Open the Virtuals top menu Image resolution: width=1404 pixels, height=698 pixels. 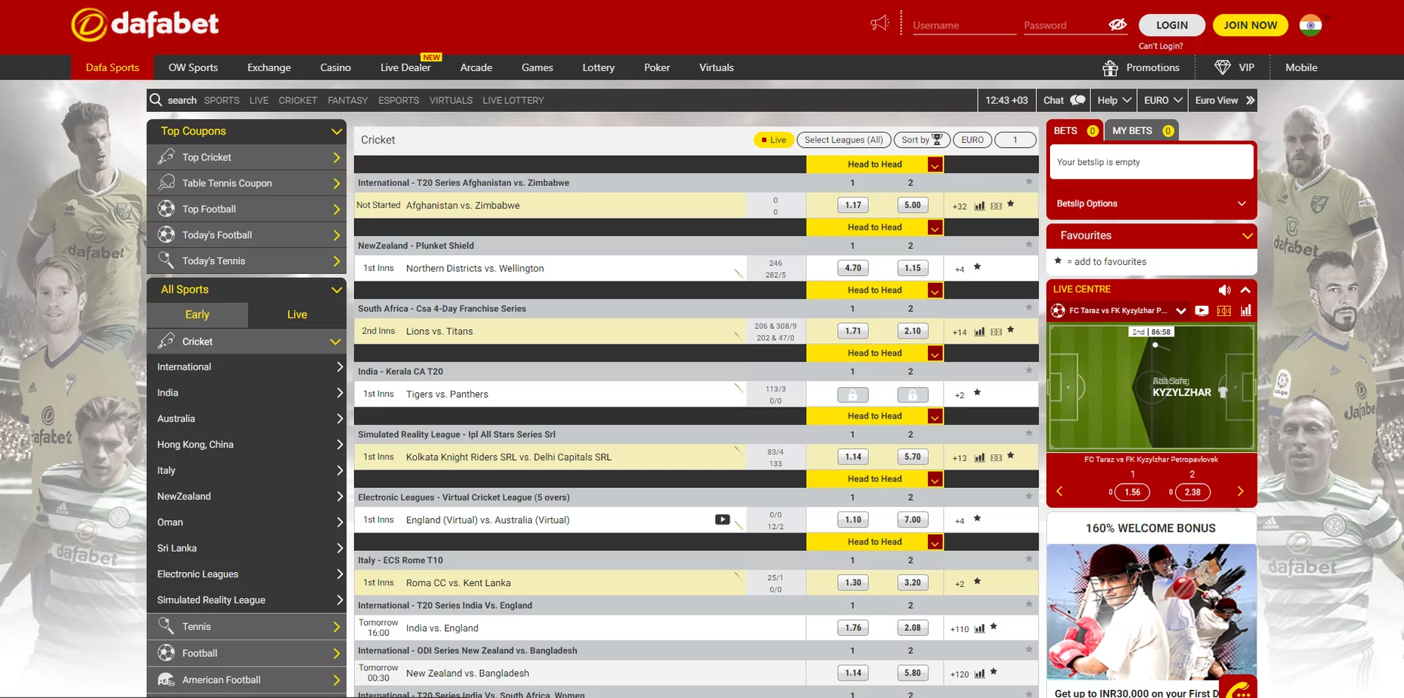pos(716,67)
